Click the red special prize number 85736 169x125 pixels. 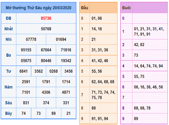(46, 18)
